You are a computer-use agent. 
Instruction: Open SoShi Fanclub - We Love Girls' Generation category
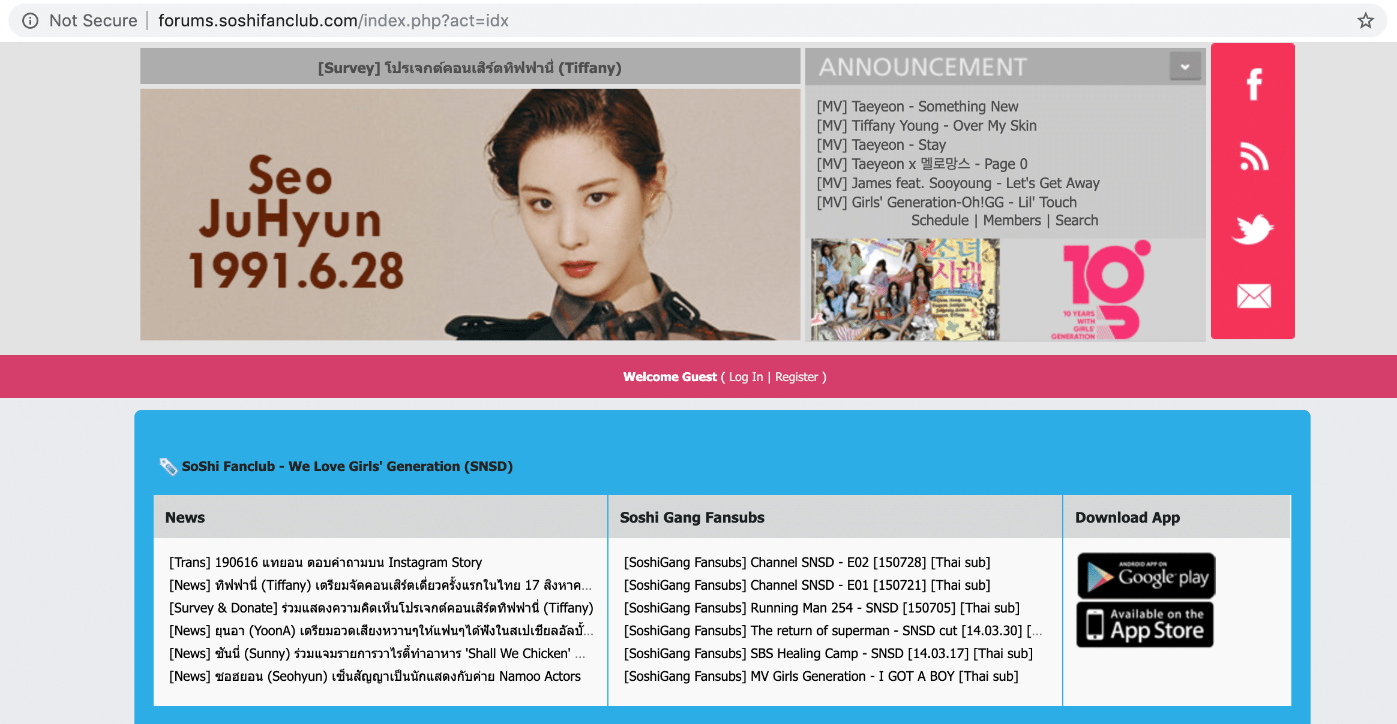pos(347,466)
